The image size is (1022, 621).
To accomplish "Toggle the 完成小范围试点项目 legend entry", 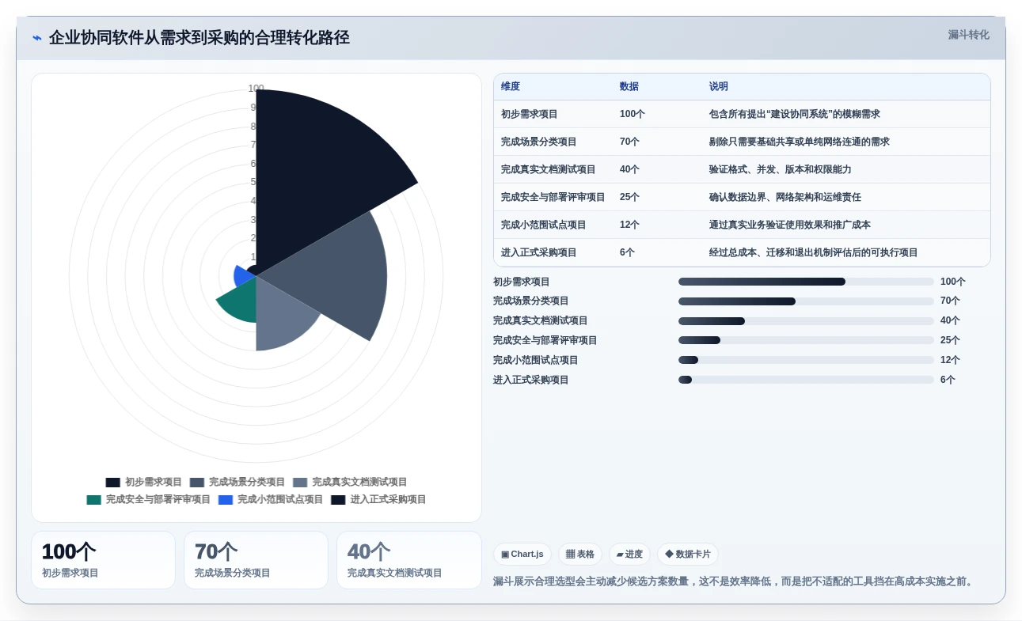I will [271, 499].
